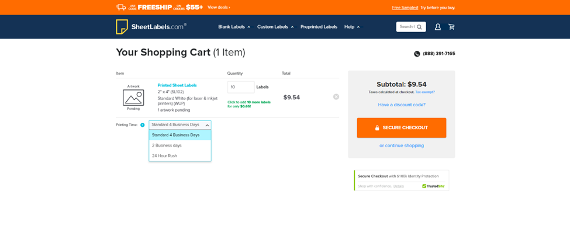Open the Preprinted Labels page
This screenshot has height=228, width=570.
pos(319,27)
